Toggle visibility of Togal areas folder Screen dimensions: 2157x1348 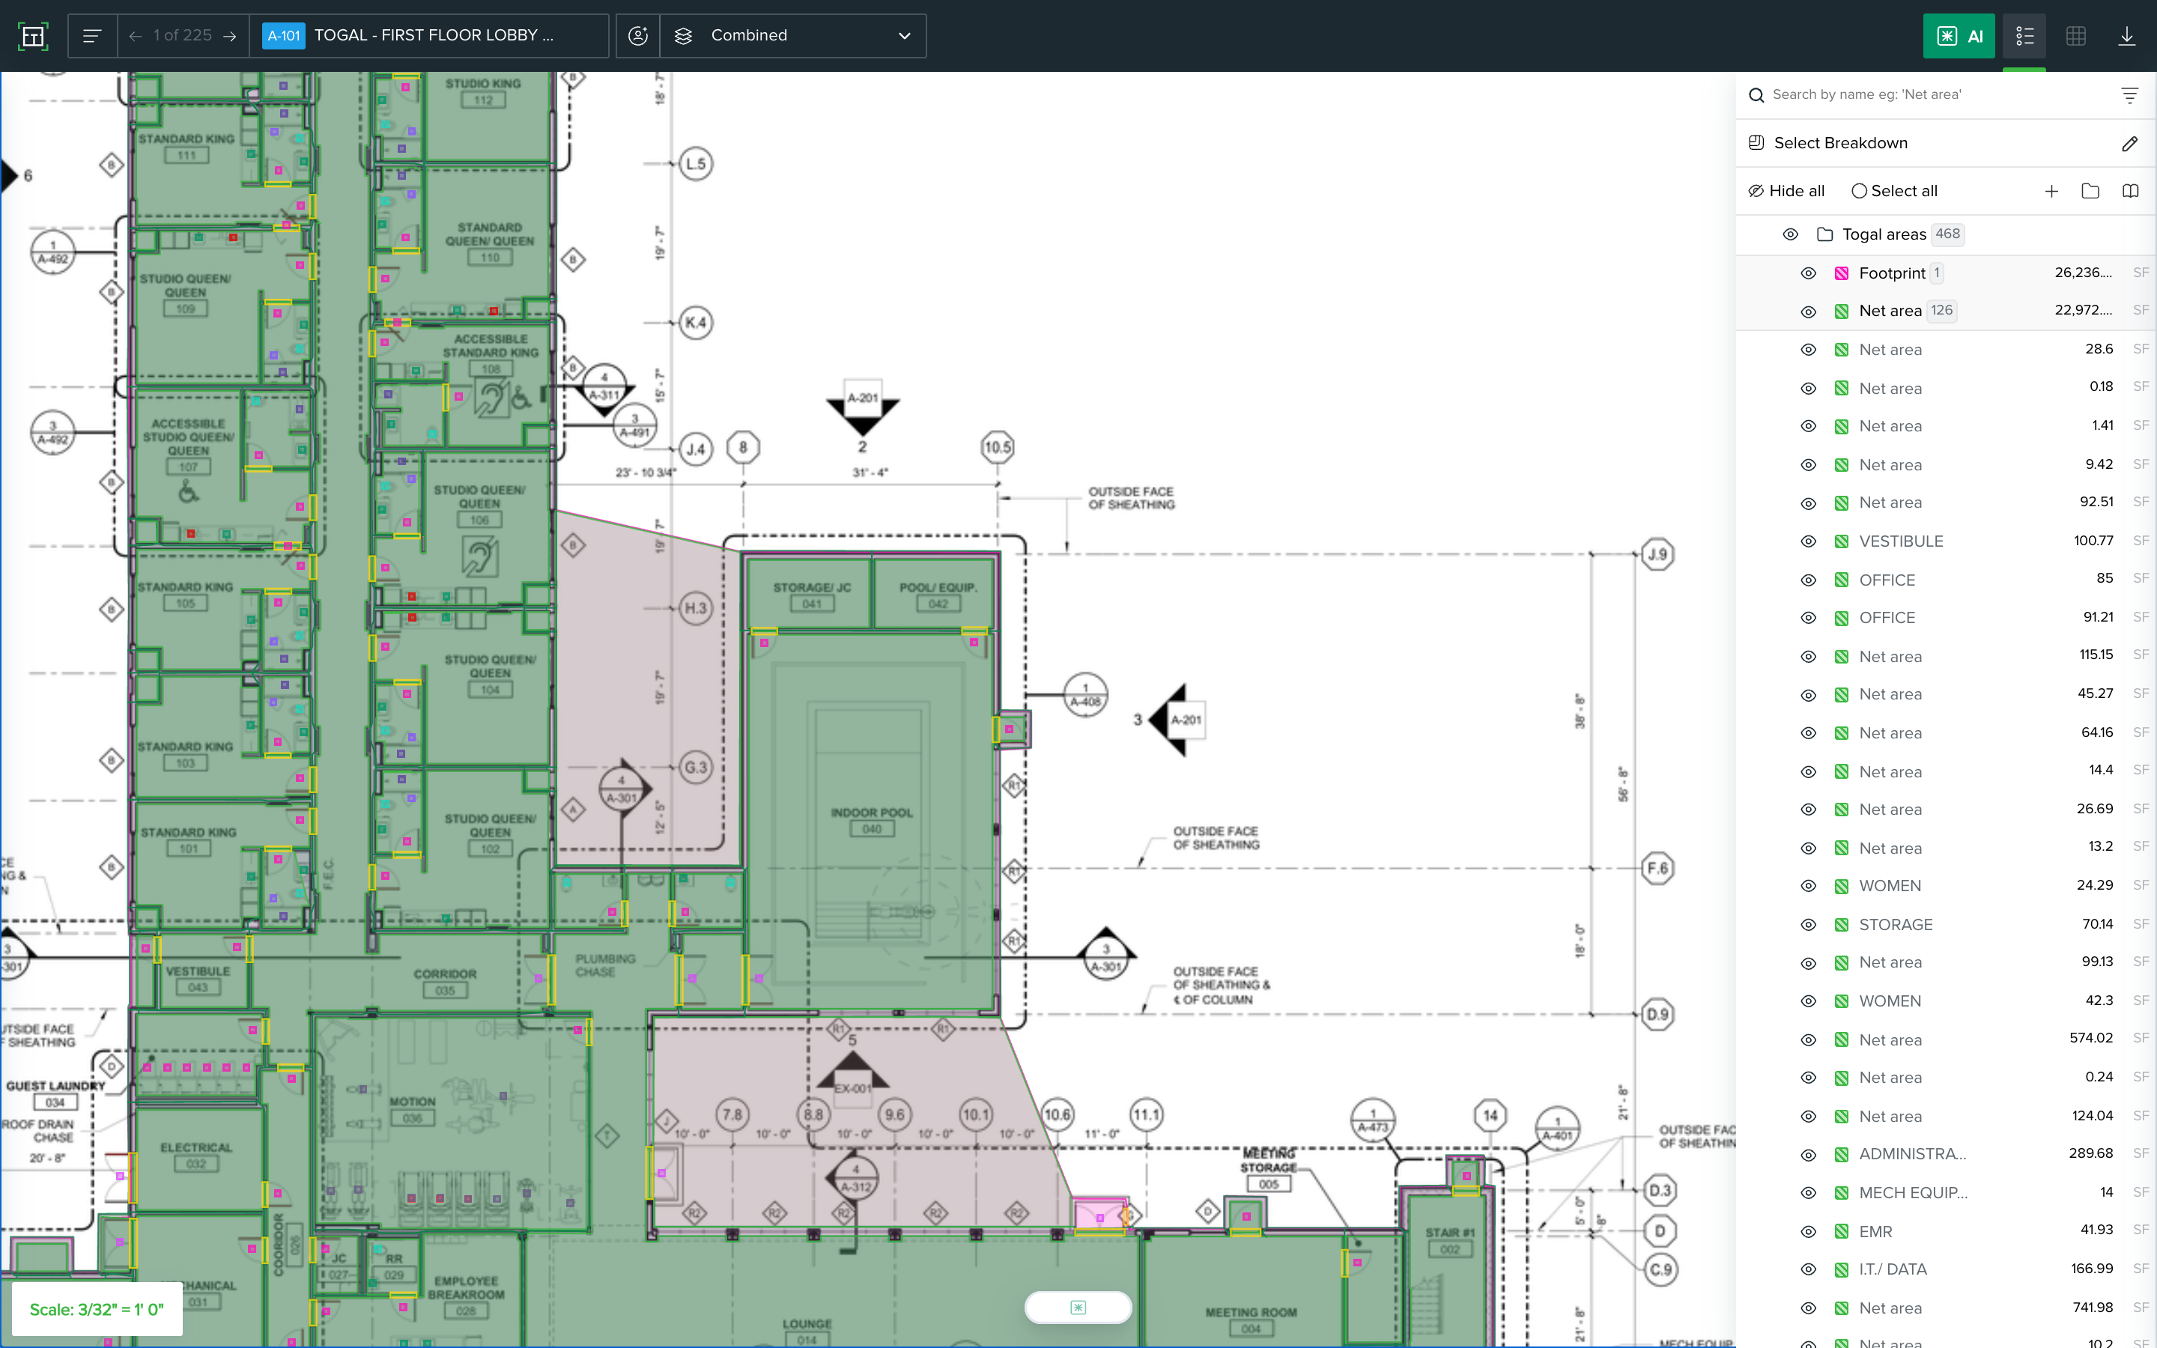coord(1790,234)
